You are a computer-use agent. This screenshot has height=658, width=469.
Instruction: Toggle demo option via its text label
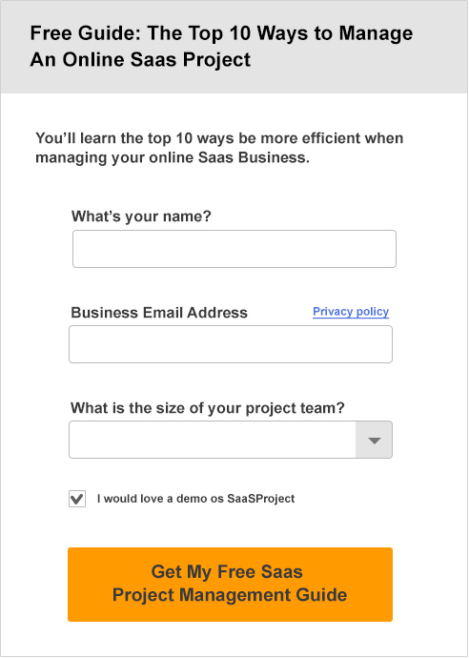coord(195,499)
